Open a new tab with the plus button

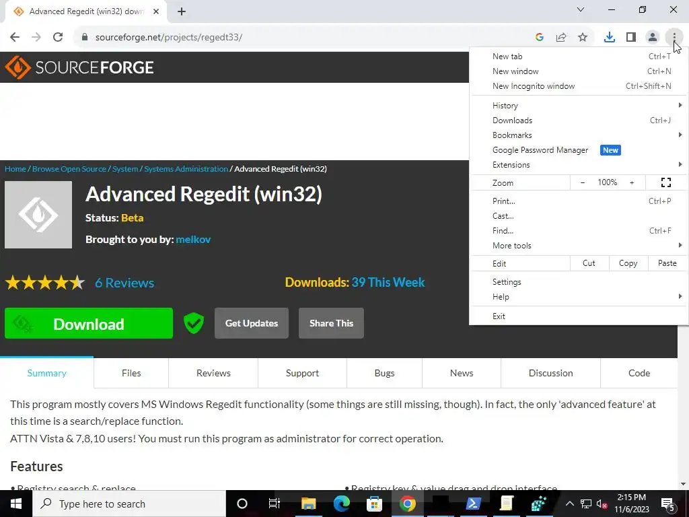pos(182,11)
